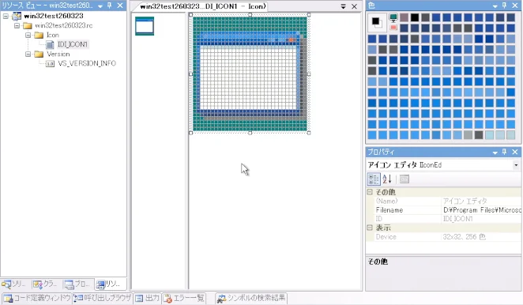This screenshot has width=523, height=305.
Task: Select the IDI_ICON1 Icon editor tab
Action: 202,6
